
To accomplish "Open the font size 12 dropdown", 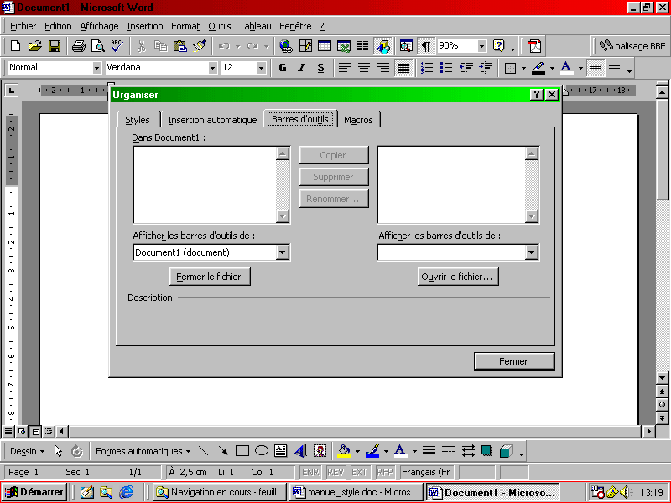I will (x=261, y=68).
